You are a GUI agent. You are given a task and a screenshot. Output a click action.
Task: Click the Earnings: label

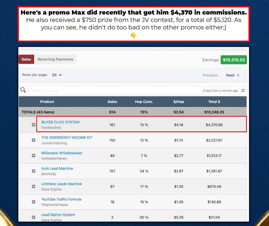pos(211,60)
